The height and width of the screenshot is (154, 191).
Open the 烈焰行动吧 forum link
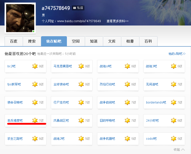[107, 84]
